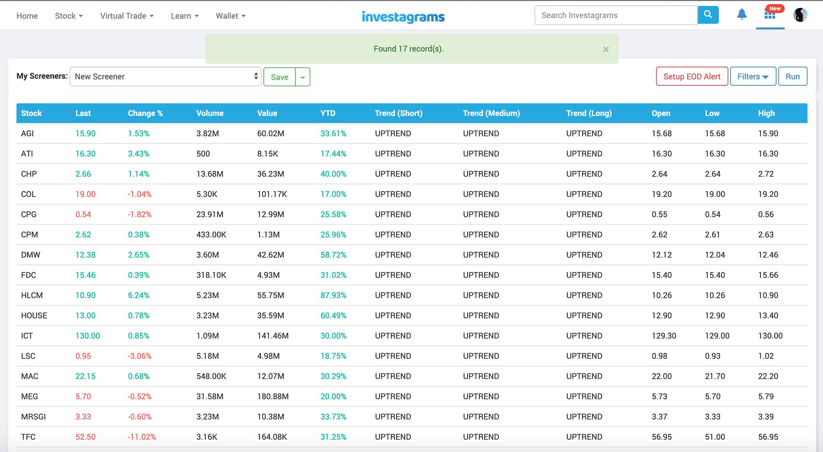This screenshot has width=823, height=452.
Task: Sort by Value column header
Action: [267, 113]
